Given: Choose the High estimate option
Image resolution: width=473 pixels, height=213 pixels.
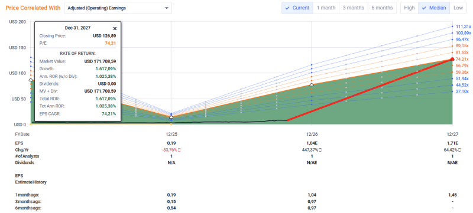Looking at the screenshot, I should click(x=409, y=8).
